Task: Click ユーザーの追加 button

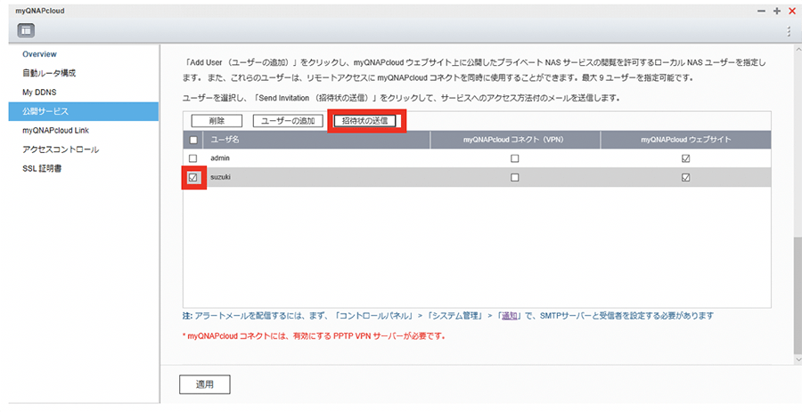Action: (x=288, y=121)
